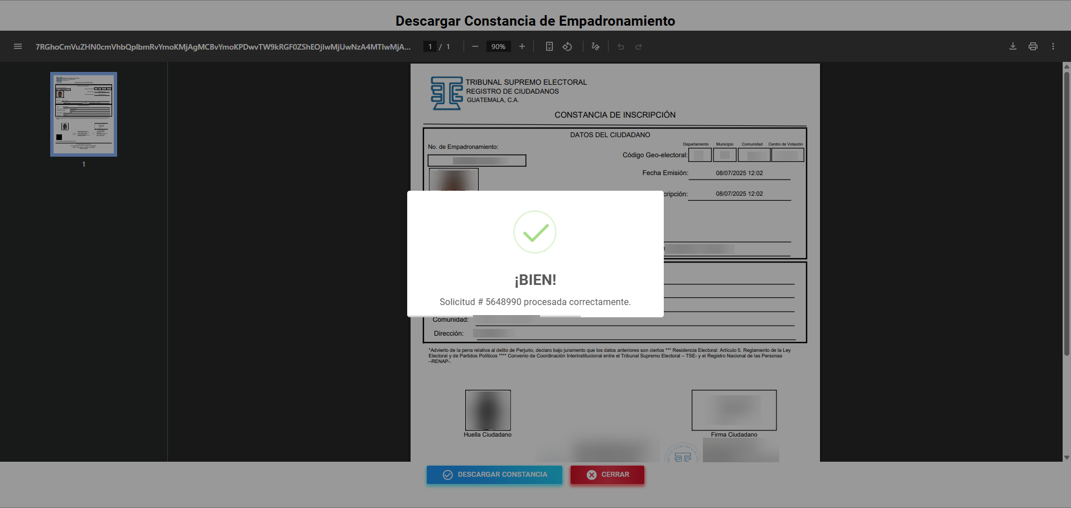
Task: Toggle the PDF sidebar menu icon
Action: click(18, 47)
